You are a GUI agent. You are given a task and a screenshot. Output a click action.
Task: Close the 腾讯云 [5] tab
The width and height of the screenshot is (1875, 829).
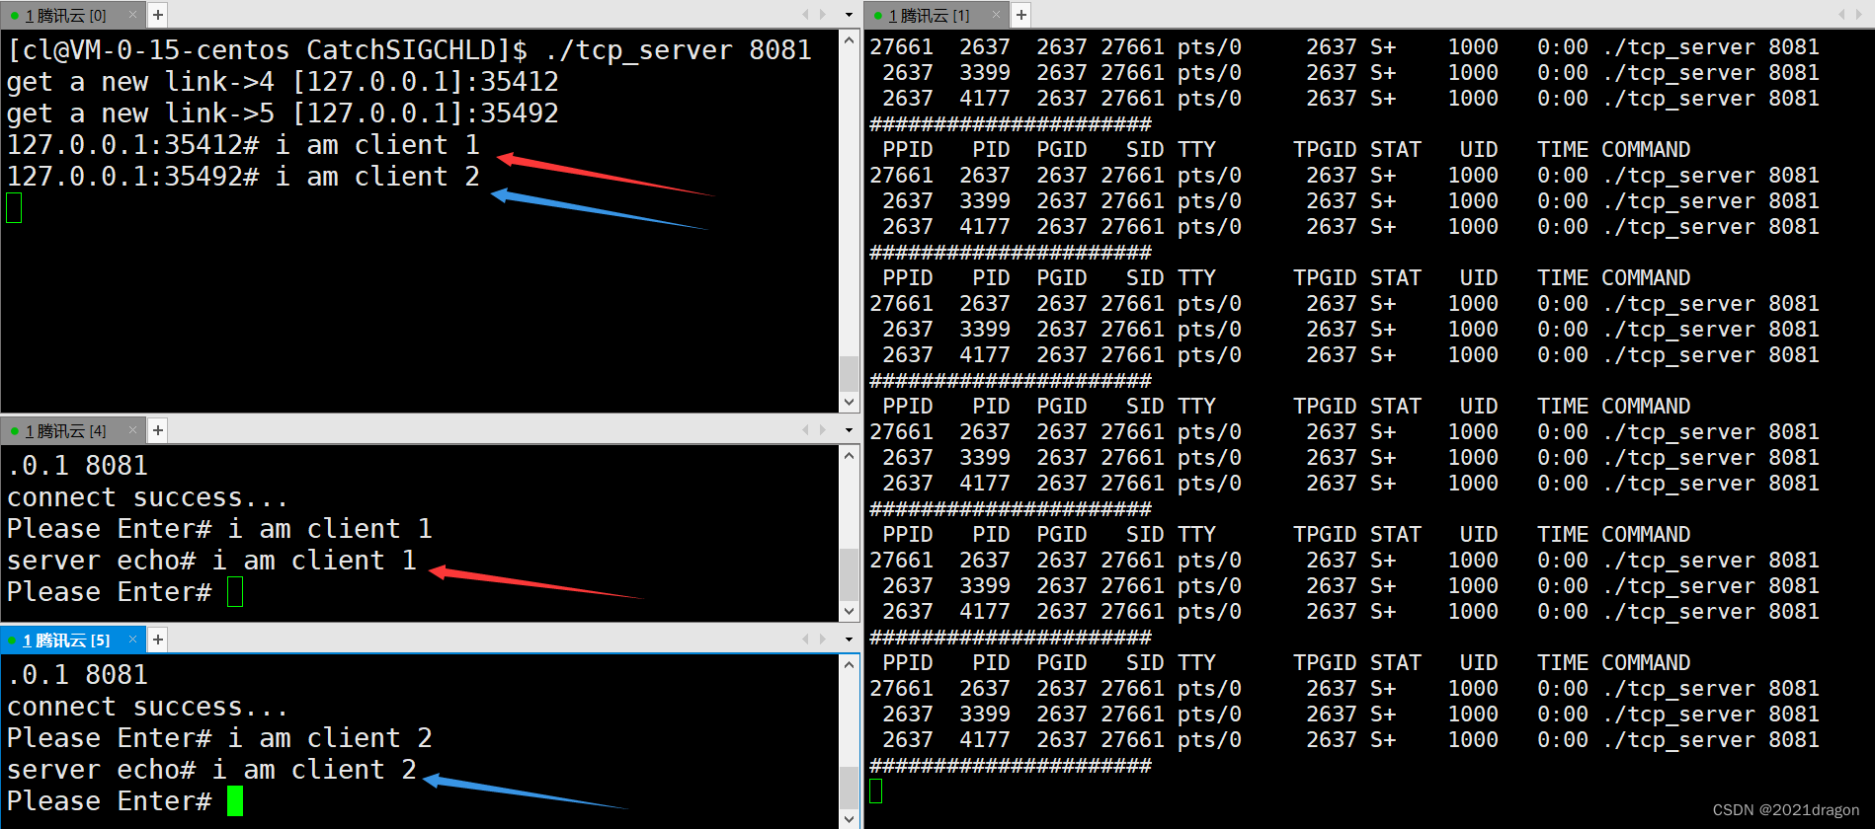[x=132, y=640]
